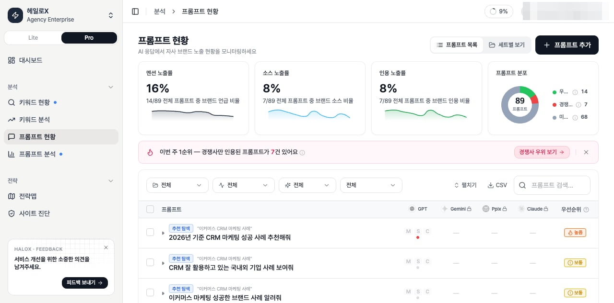Toggle the sidebar panel icon
Screen dimensions: 614x303
tap(135, 11)
